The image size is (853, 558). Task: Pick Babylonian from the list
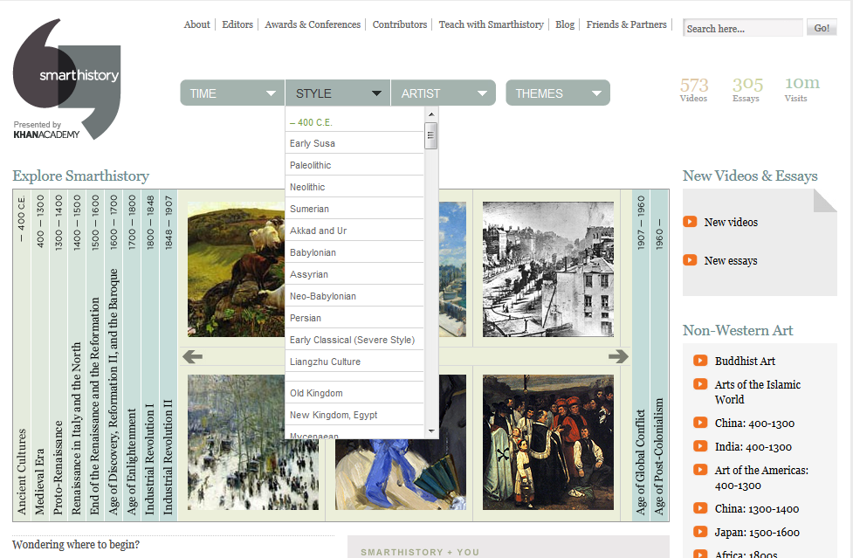click(354, 251)
